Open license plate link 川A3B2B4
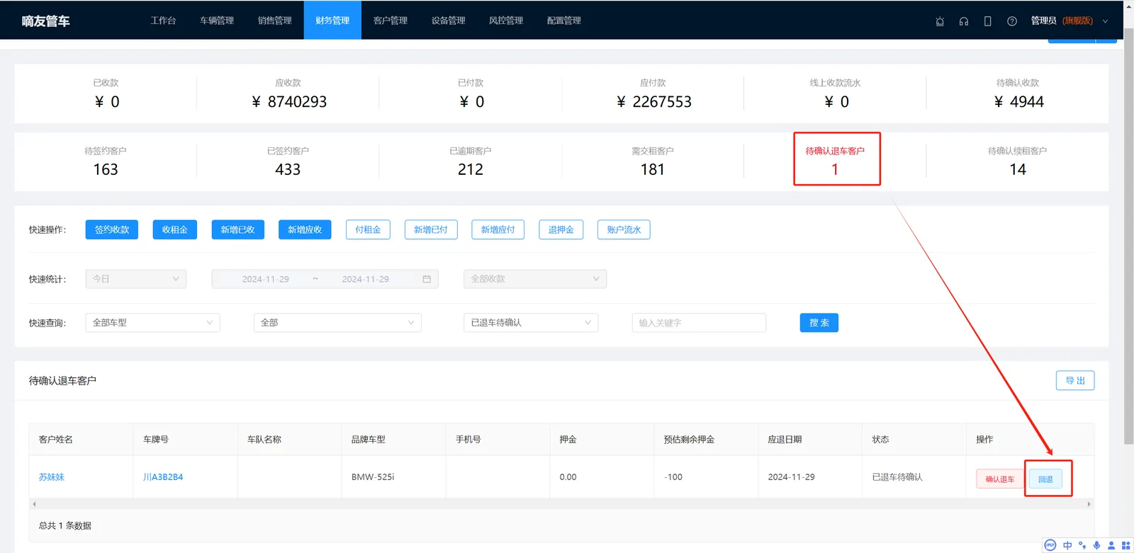 pos(163,477)
